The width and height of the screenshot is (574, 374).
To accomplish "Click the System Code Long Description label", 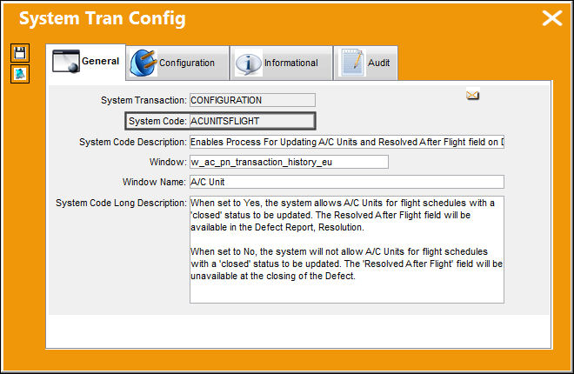I will tap(121, 203).
